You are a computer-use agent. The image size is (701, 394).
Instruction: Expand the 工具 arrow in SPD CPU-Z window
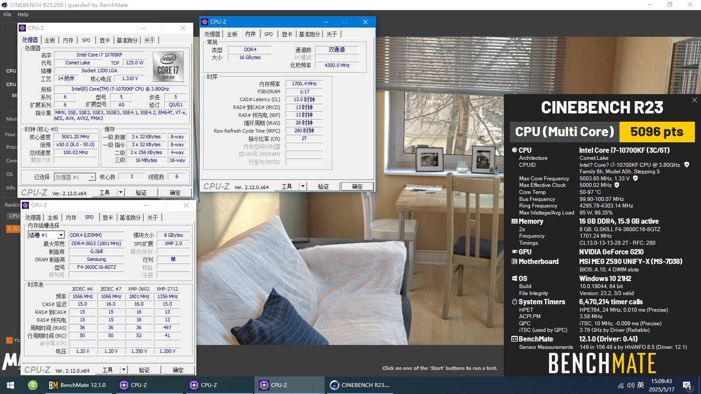(x=124, y=370)
